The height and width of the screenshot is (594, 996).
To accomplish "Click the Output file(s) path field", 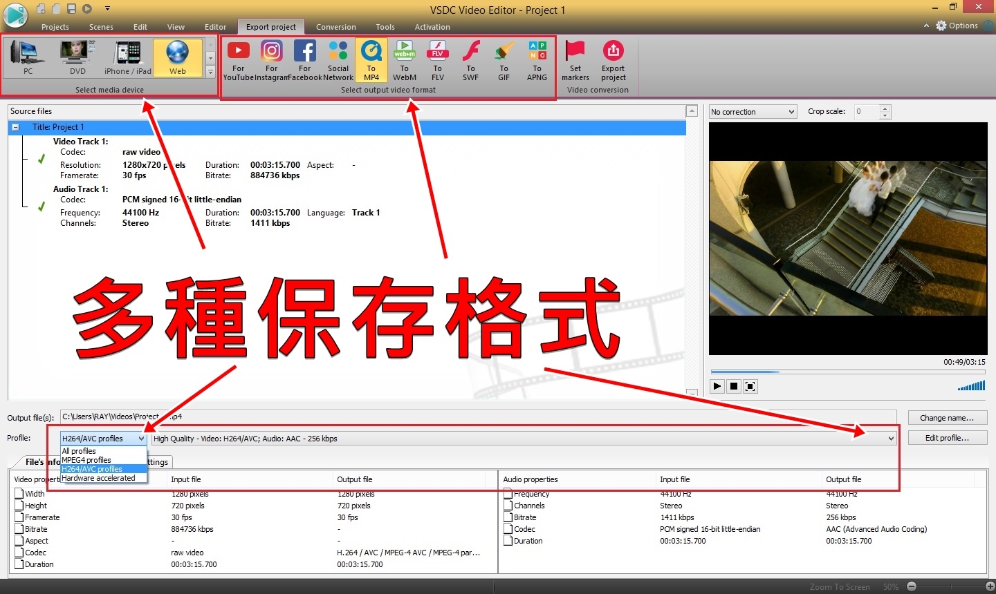I will (478, 417).
